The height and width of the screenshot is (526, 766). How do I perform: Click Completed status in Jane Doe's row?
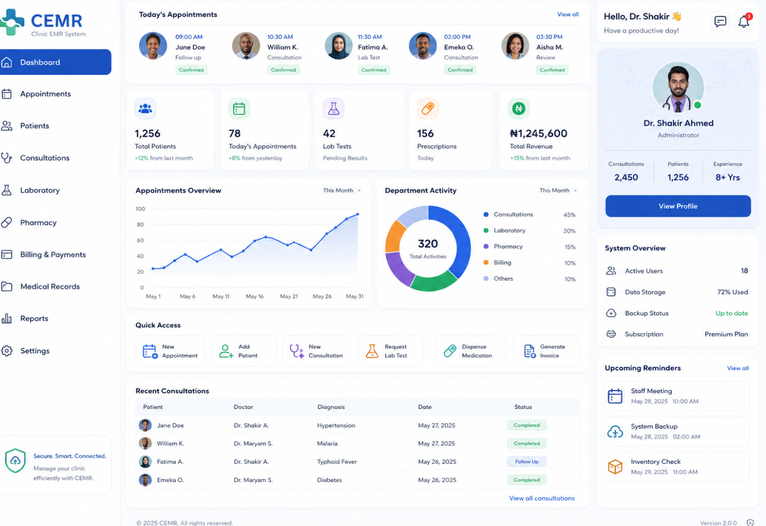[527, 425]
